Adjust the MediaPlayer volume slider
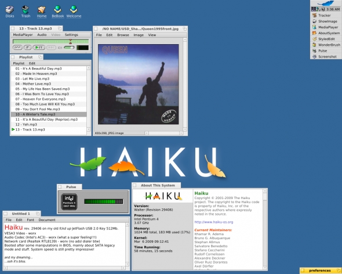 [x=69, y=48]
